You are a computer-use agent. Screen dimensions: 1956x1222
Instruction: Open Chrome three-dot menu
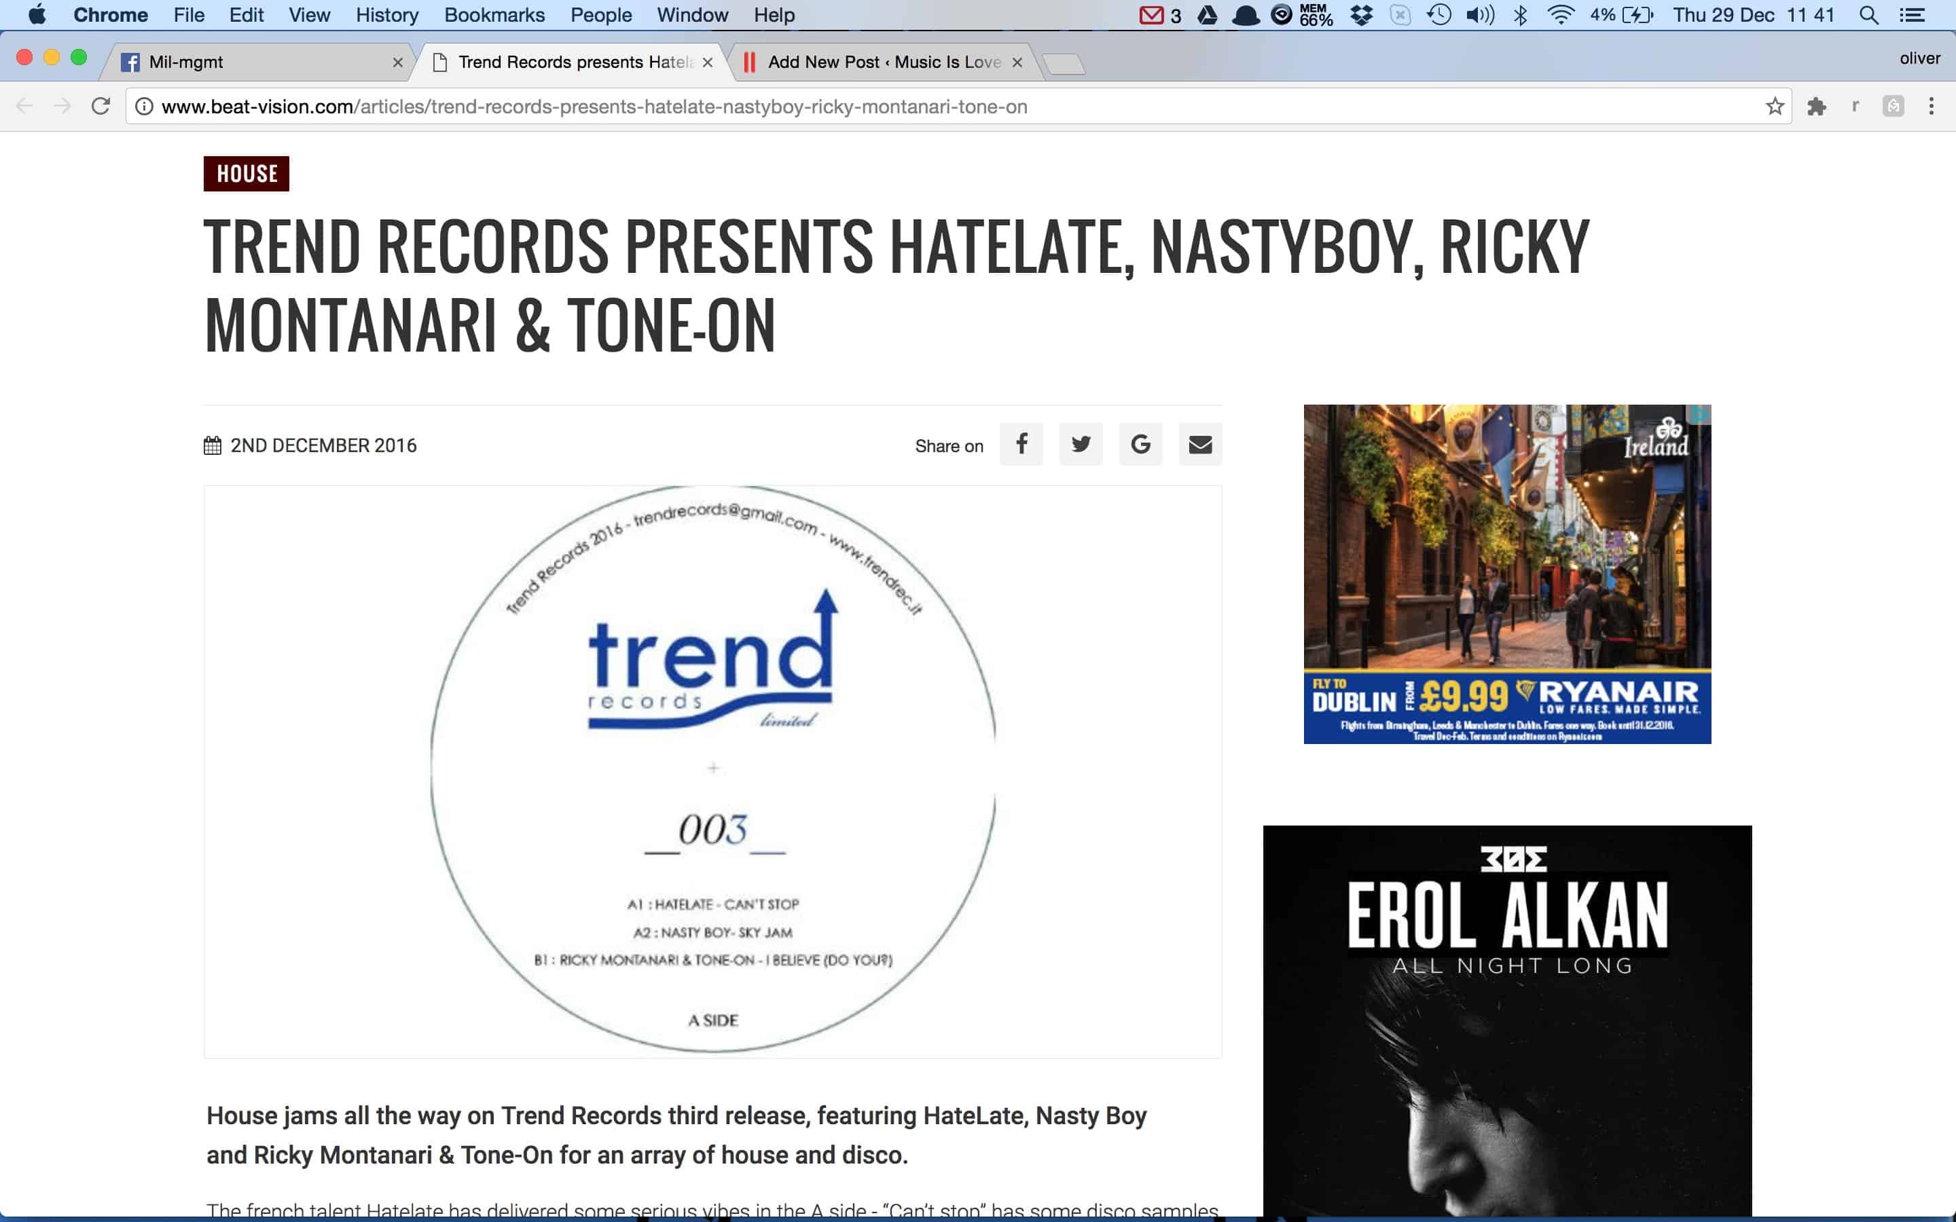click(1931, 107)
